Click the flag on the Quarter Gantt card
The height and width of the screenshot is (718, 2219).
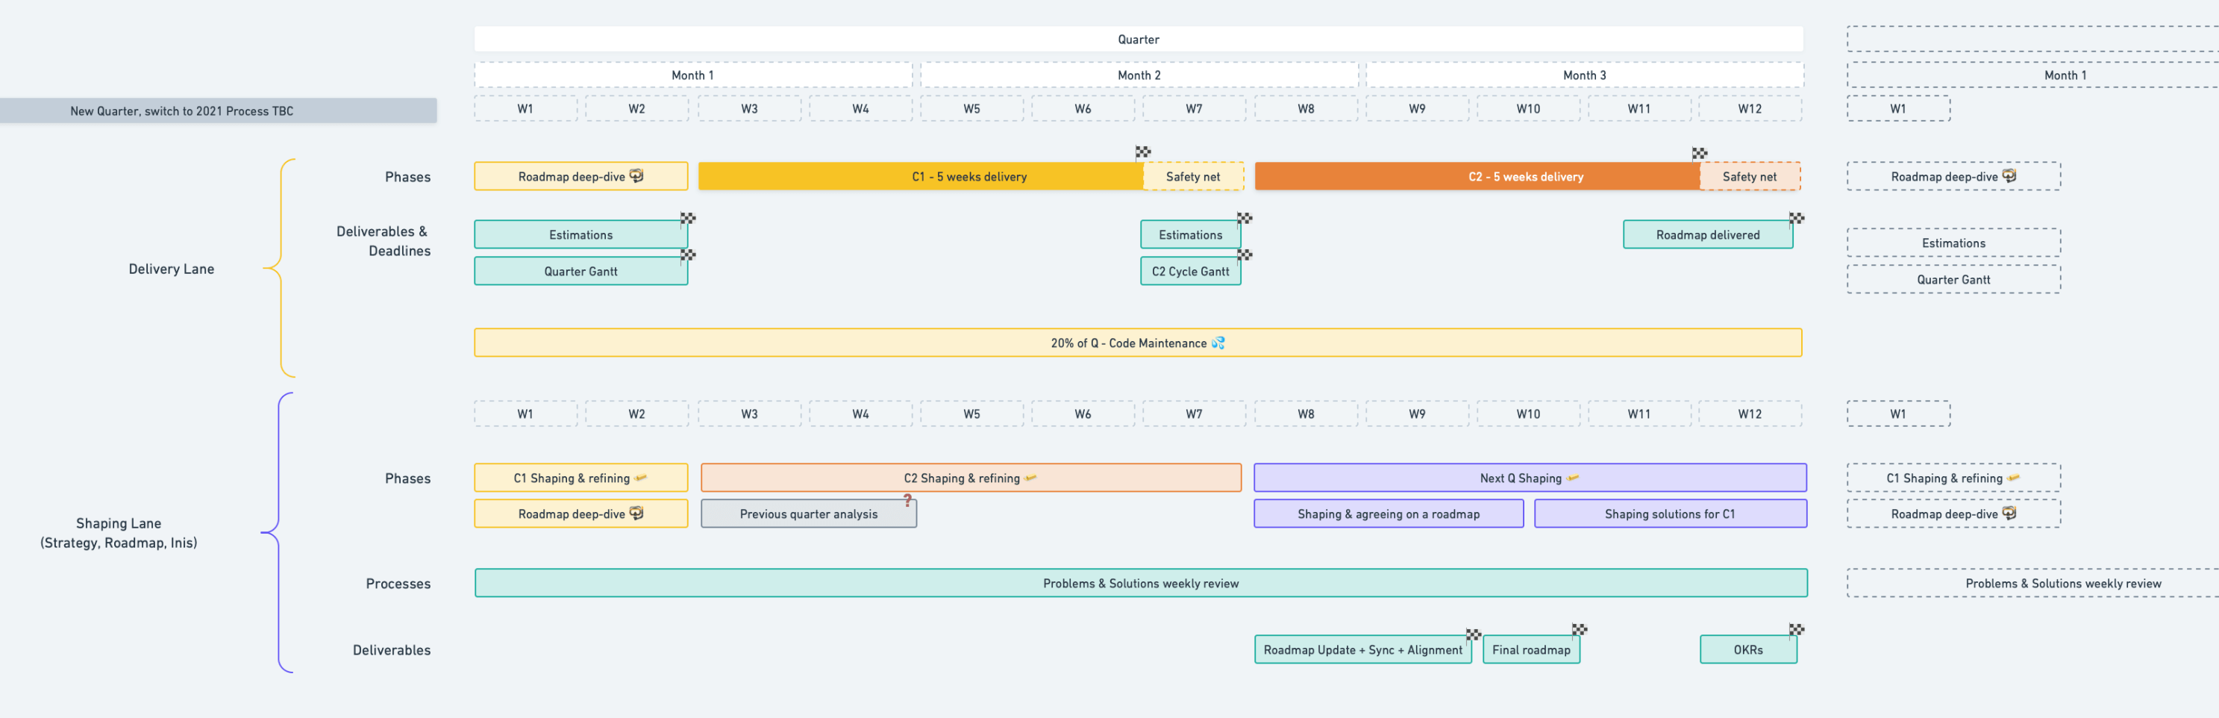click(687, 255)
